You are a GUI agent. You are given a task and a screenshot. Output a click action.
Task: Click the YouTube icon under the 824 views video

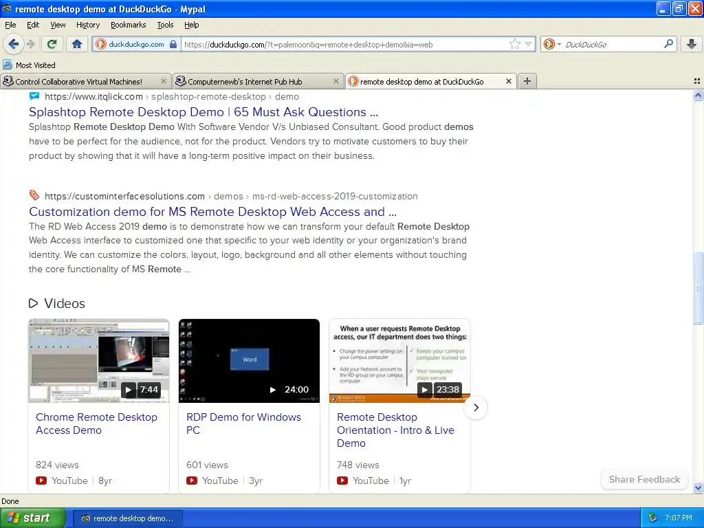41,481
